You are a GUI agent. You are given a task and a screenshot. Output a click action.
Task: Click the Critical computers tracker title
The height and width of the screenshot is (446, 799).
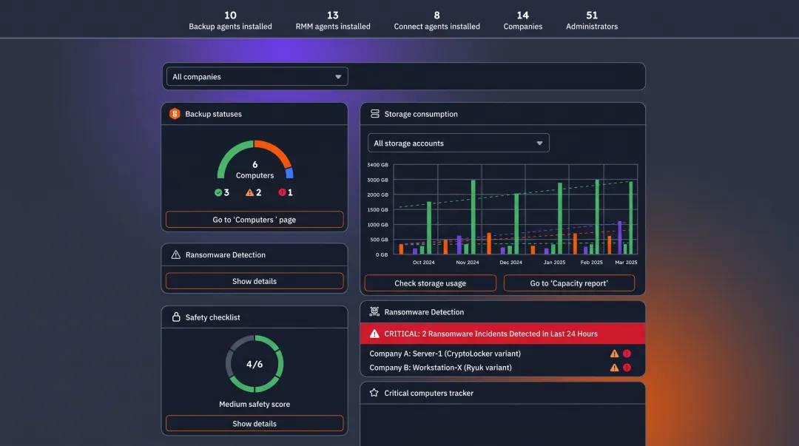coord(428,393)
